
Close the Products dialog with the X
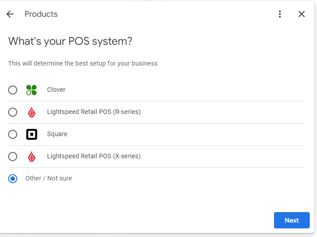302,14
